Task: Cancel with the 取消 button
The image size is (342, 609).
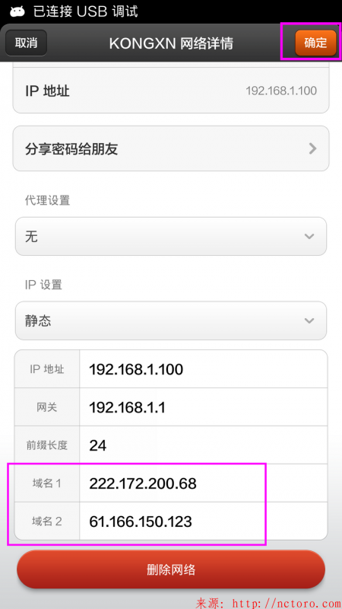Action: 26,43
